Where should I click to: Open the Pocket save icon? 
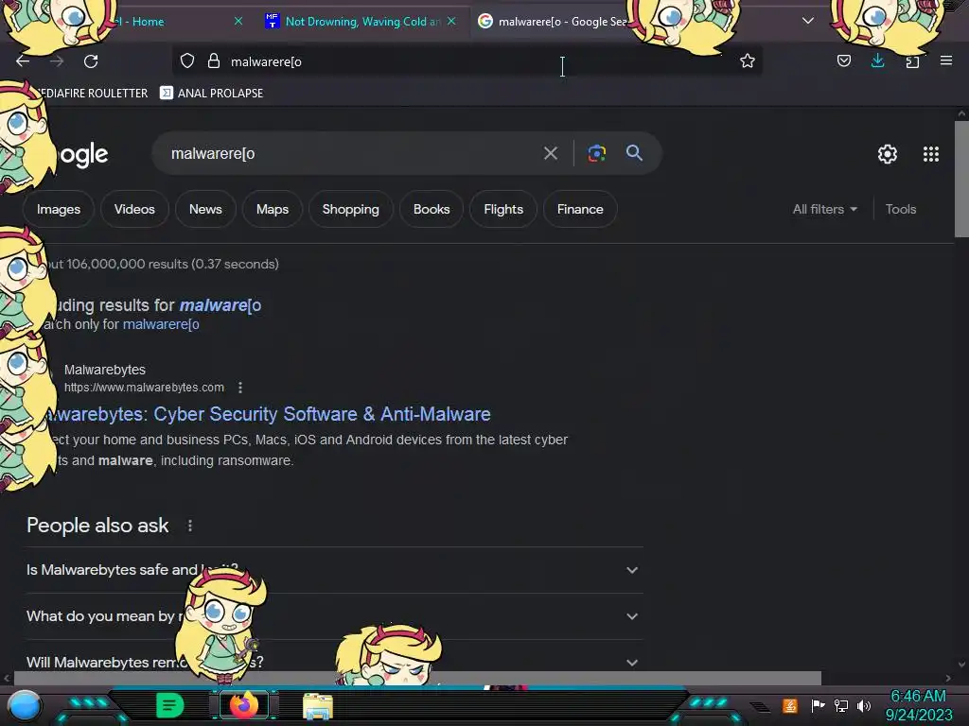click(843, 60)
